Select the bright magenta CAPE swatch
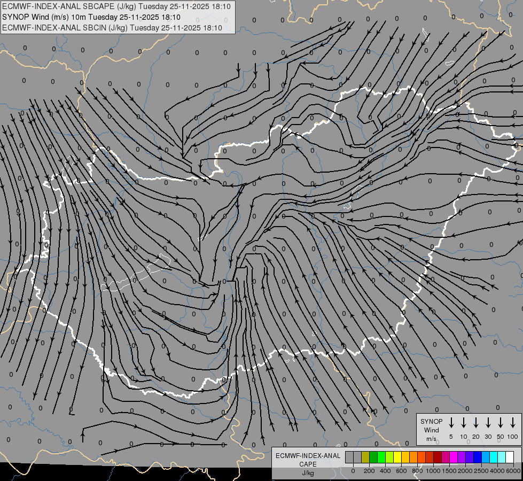523x481 pixels. pos(454,457)
